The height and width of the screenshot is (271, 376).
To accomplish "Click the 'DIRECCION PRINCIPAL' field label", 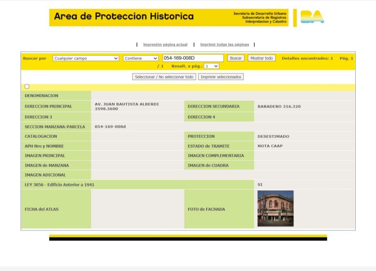I will pyautogui.click(x=48, y=106).
